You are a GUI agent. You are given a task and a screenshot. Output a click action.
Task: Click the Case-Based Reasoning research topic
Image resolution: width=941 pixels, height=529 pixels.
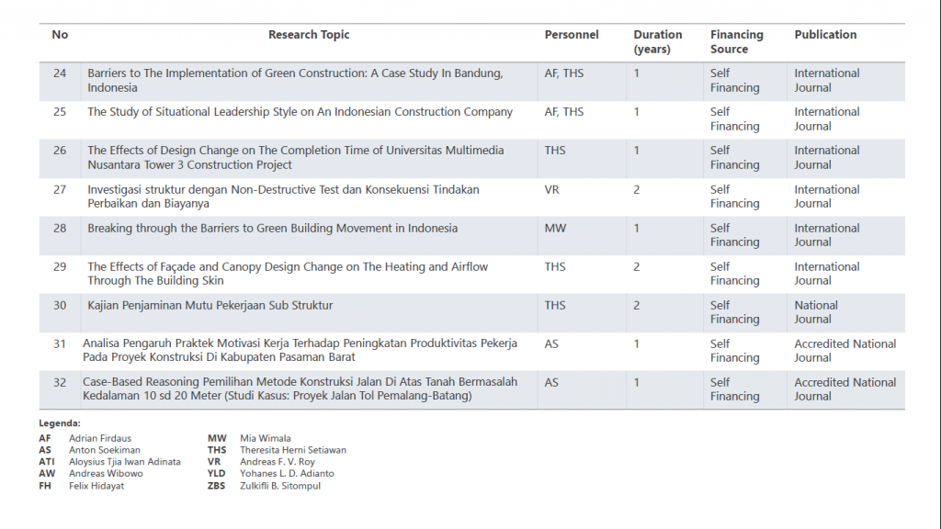tap(300, 388)
